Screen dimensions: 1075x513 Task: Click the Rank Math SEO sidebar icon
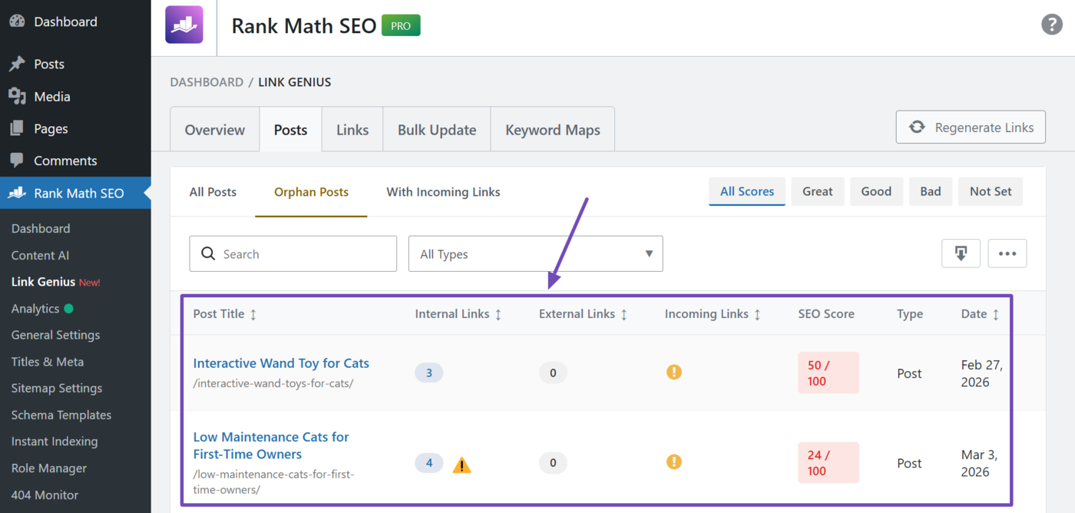coord(17,194)
